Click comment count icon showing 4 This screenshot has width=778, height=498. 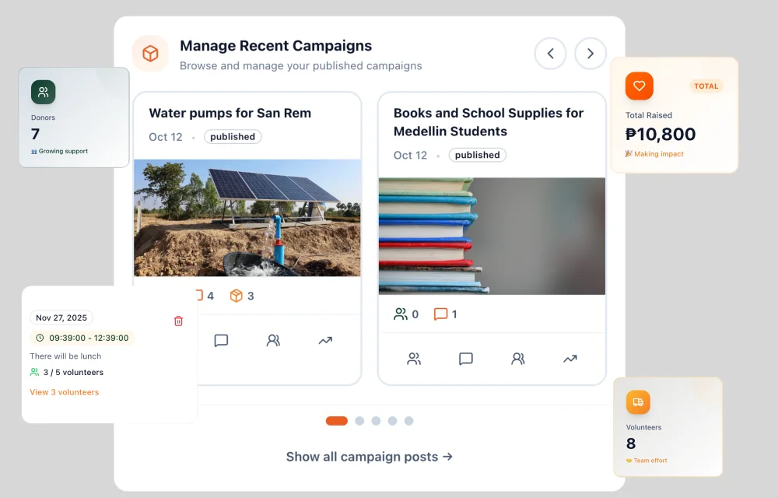tap(199, 296)
